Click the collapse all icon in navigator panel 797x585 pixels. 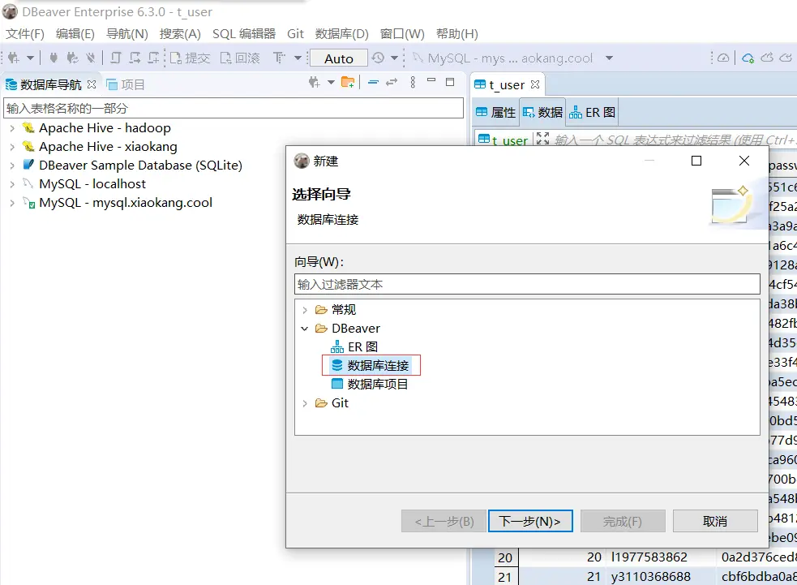[373, 82]
